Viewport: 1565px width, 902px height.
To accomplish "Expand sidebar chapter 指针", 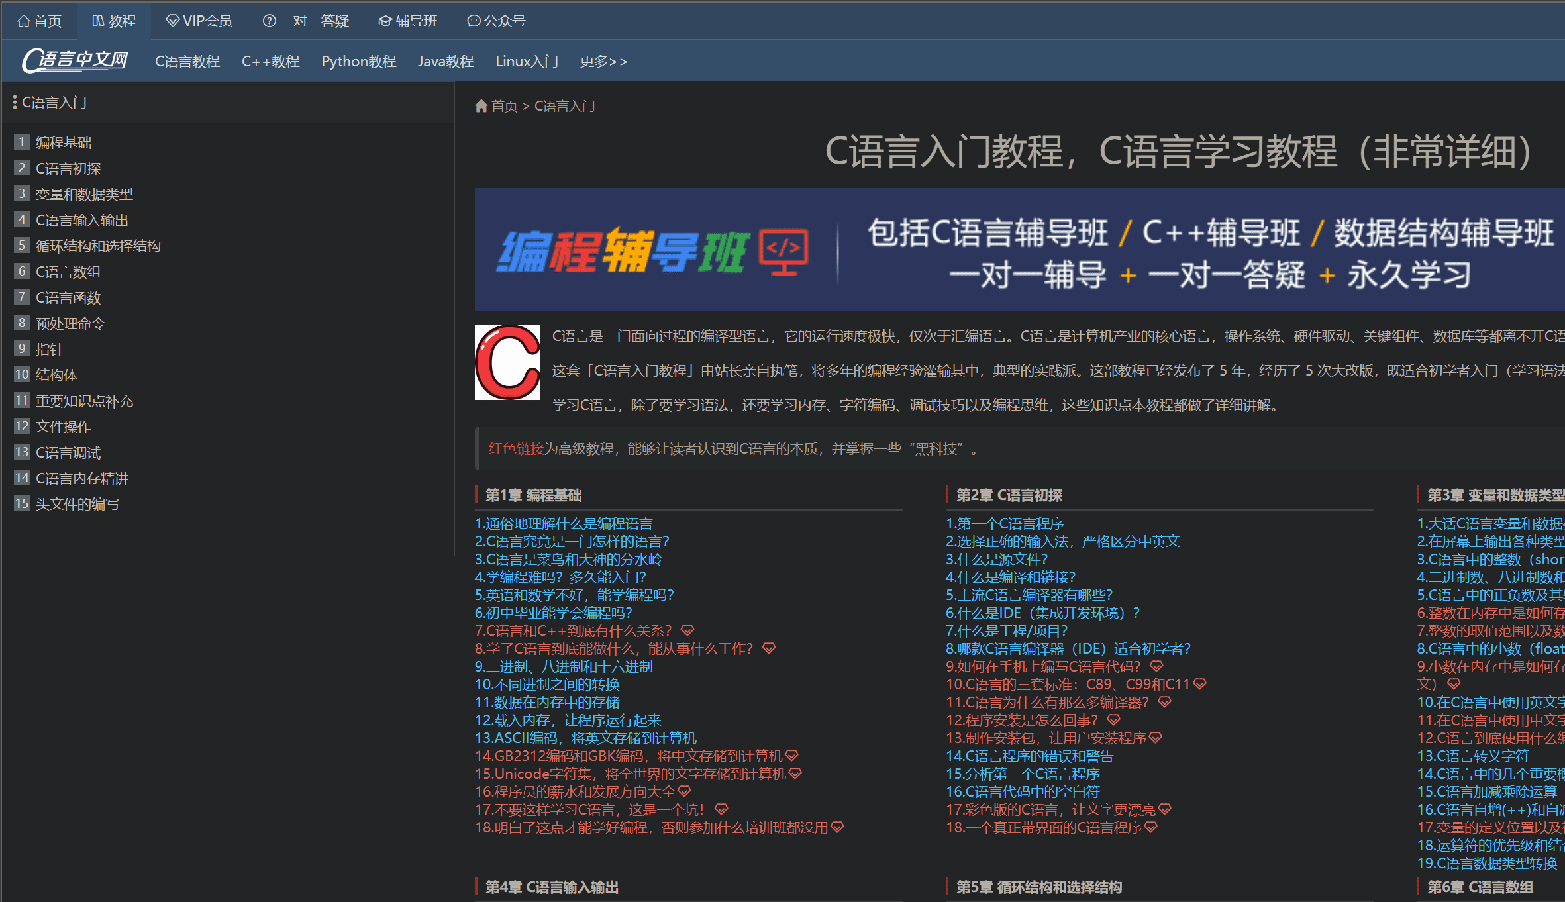I will (x=49, y=348).
